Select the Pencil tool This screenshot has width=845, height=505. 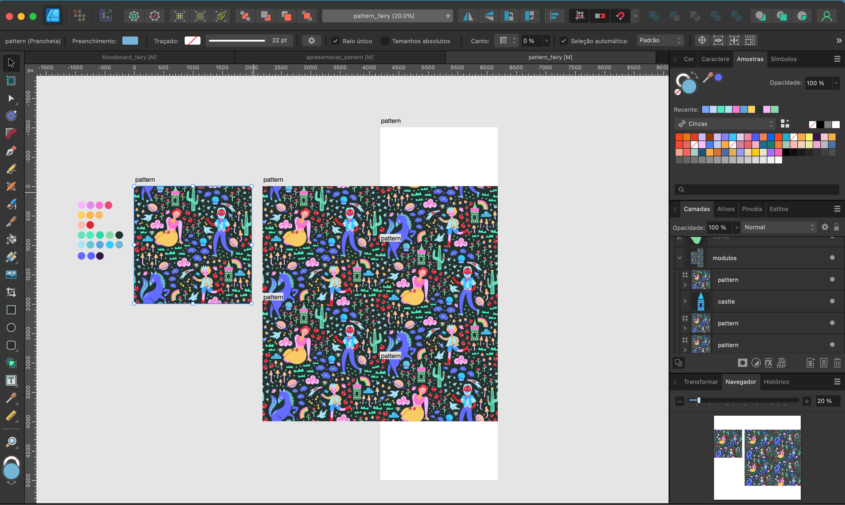click(x=11, y=169)
